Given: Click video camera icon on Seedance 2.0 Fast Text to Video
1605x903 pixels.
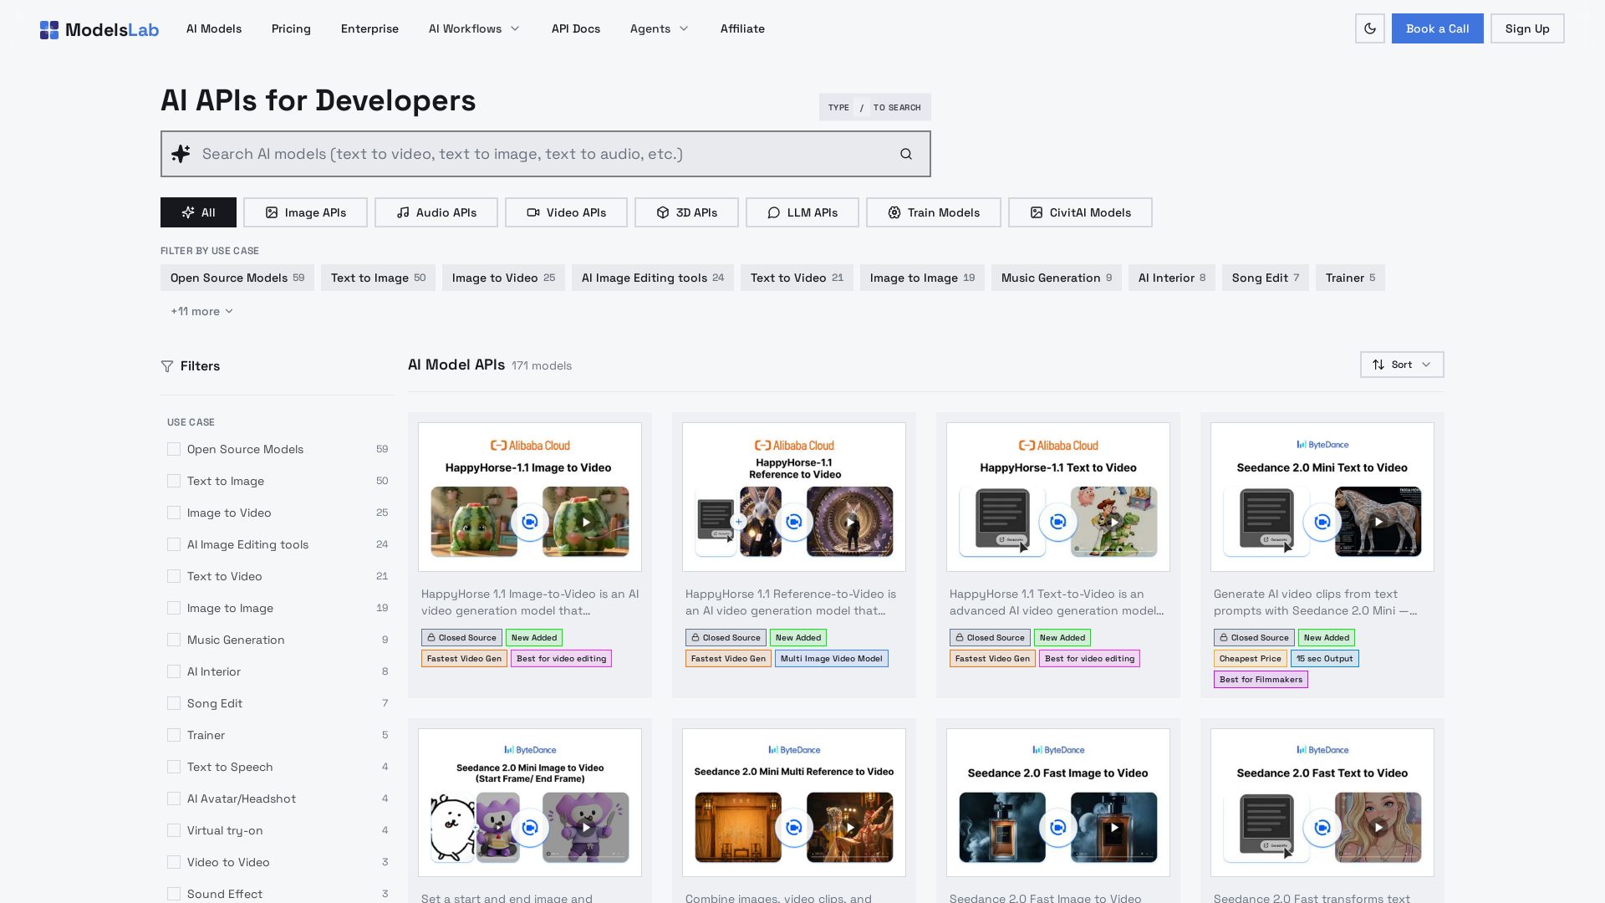Looking at the screenshot, I should [1322, 828].
